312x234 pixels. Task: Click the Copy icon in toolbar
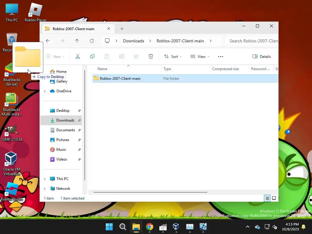[x=92, y=56]
